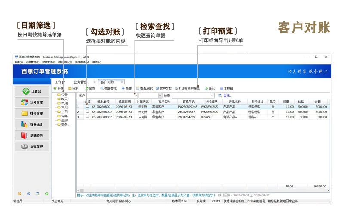Click the blue round icon at sidebar bottom
The height and width of the screenshot is (223, 344).
pos(28,193)
